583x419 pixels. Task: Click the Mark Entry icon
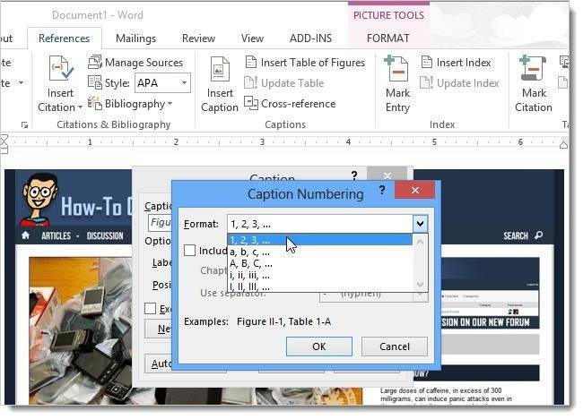[x=396, y=69]
